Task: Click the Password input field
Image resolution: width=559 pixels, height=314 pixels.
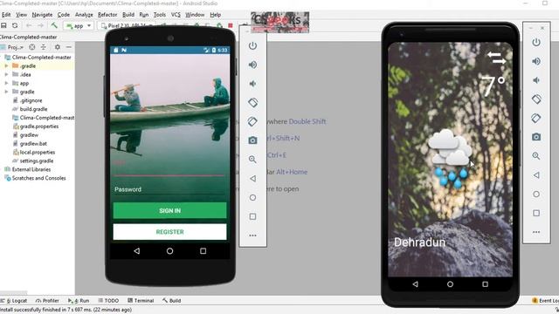Action: click(169, 189)
